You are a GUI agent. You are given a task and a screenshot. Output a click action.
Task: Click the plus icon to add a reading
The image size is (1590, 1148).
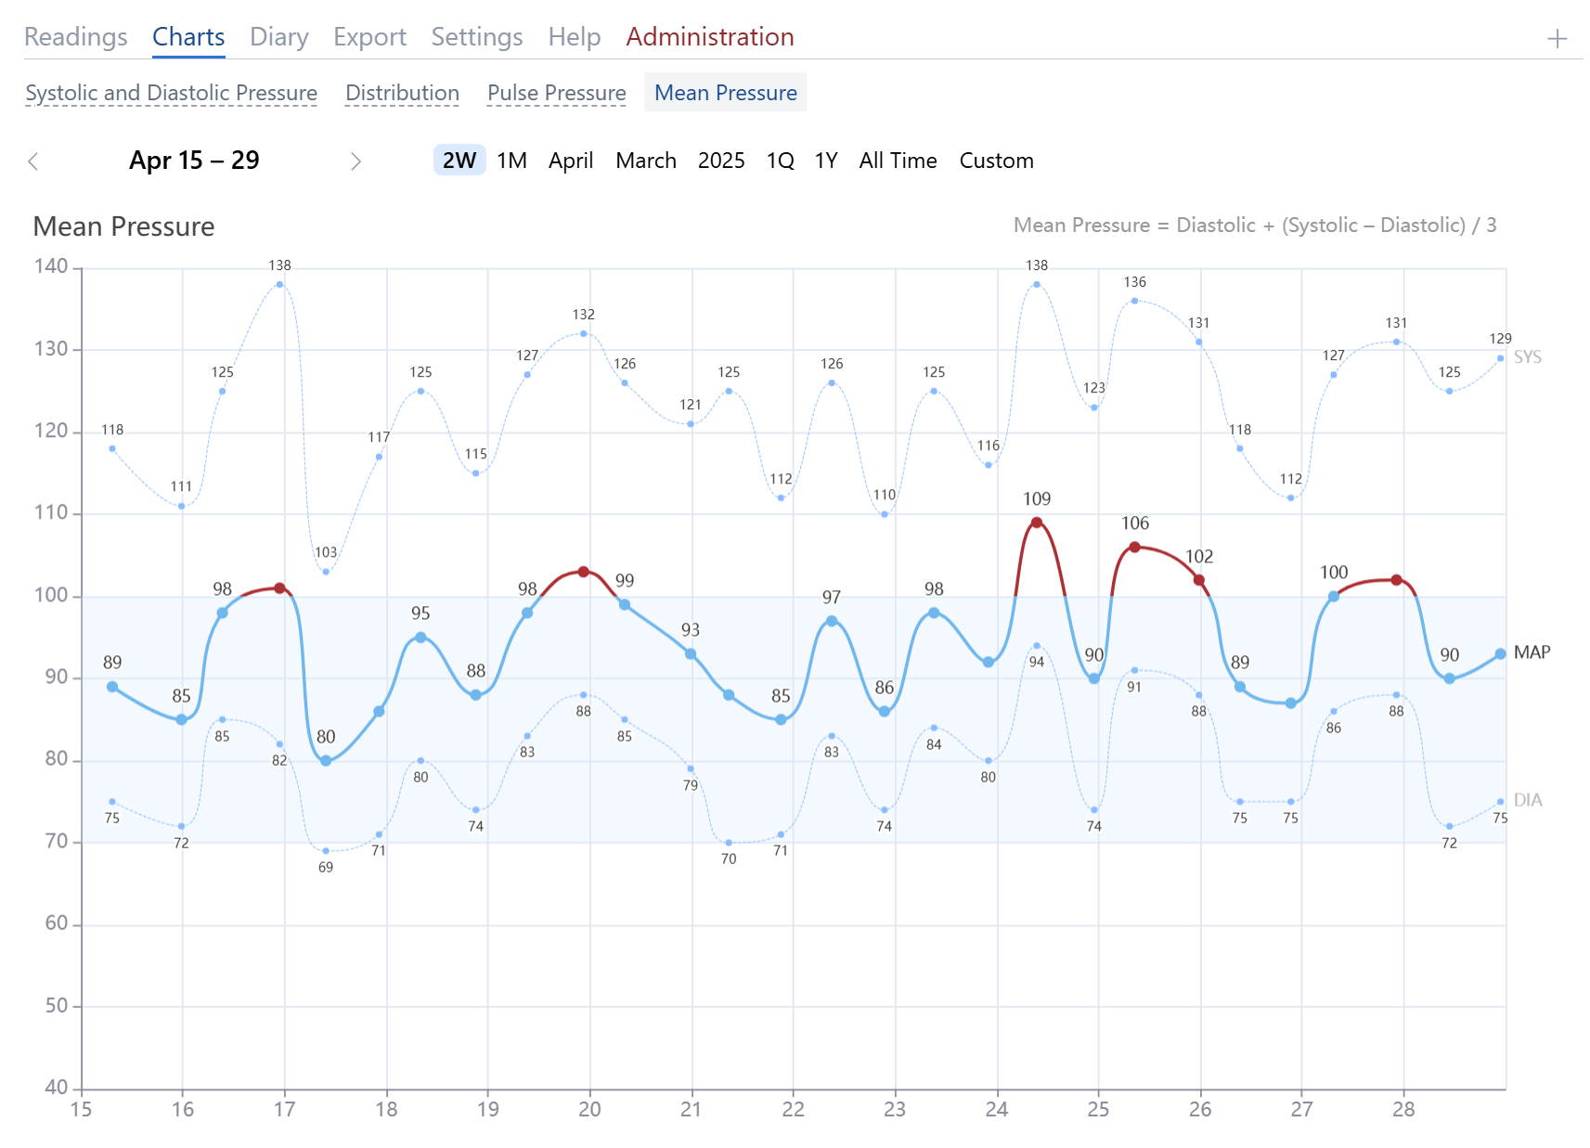[1556, 38]
